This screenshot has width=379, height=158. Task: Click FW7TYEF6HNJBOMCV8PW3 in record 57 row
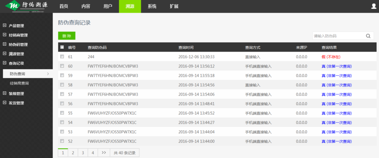point(112,94)
